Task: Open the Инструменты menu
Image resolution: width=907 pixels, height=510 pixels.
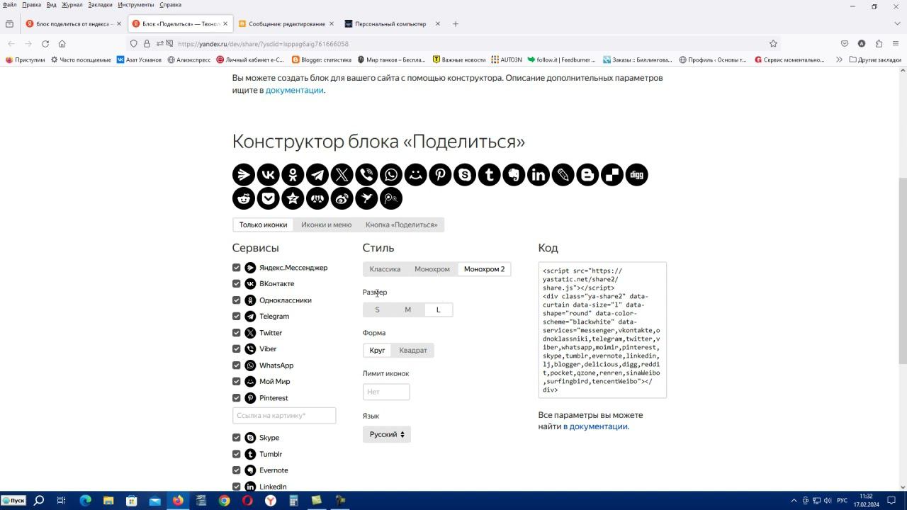Action: point(136,4)
